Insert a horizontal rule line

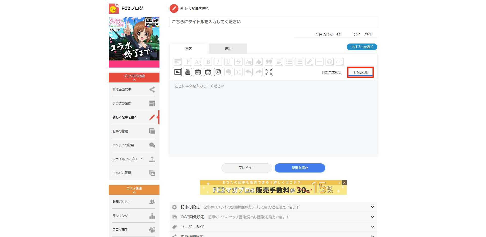[x=319, y=62]
